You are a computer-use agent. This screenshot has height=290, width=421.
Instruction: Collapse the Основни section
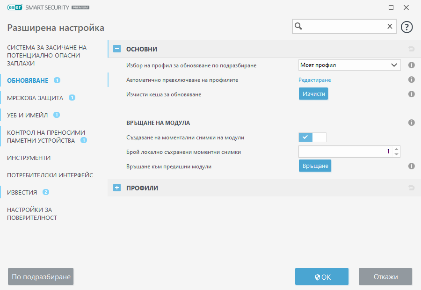[x=117, y=49]
